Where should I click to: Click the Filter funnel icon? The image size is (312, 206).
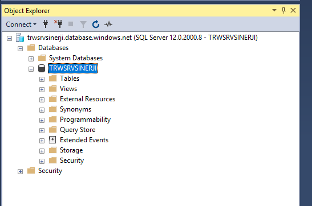tap(83, 24)
